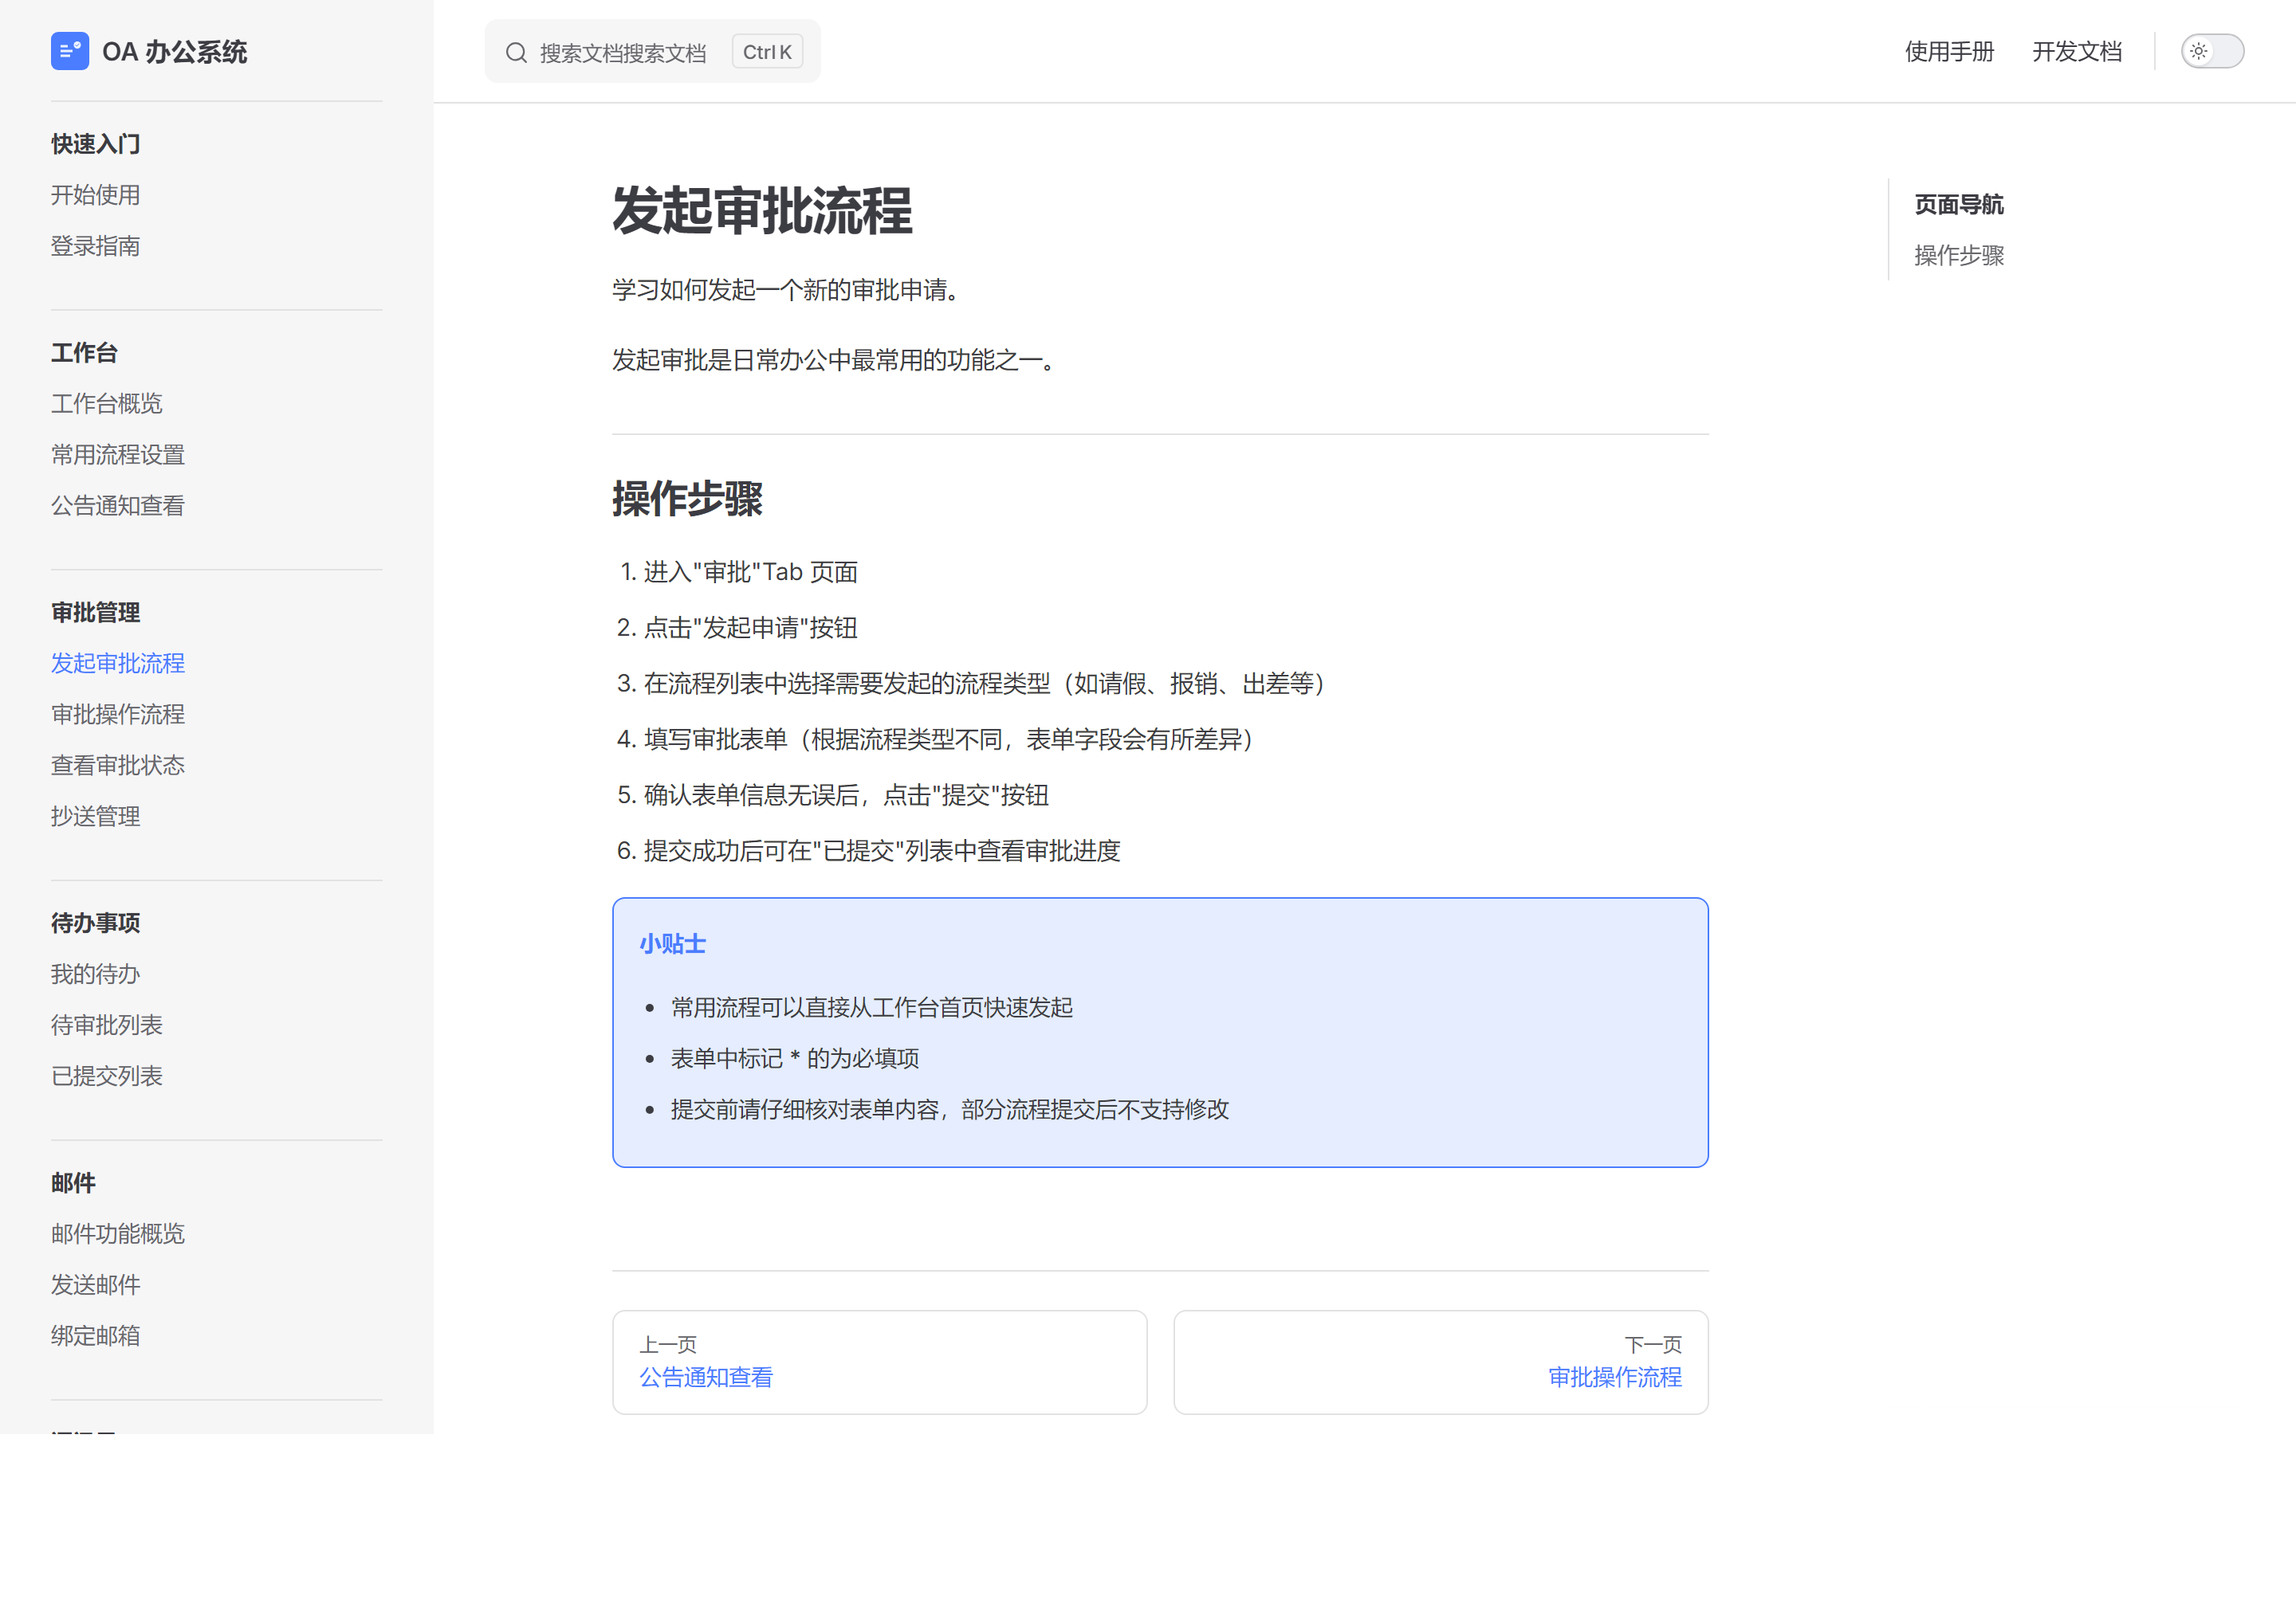
Task: Open 常用流程设置 in the sidebar
Action: 118,455
